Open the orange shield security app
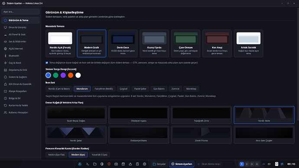 click(109, 164)
